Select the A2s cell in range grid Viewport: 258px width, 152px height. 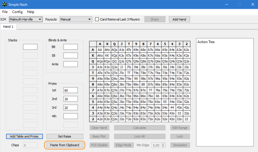click(186, 50)
